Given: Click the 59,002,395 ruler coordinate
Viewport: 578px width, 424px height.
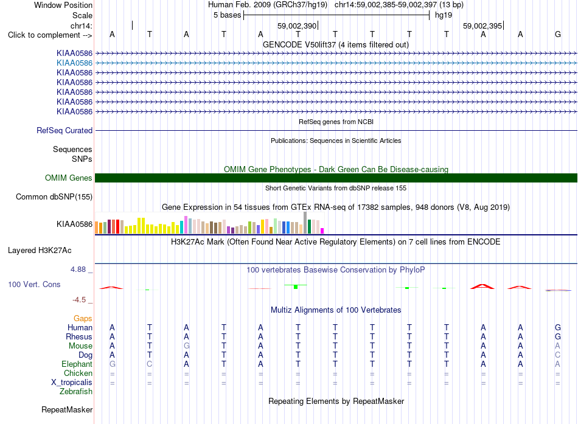Looking at the screenshot, I should coord(482,26).
